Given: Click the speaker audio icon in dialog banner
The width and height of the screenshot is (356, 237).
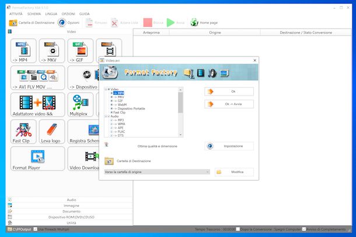Looking at the screenshot, I should point(212,73).
